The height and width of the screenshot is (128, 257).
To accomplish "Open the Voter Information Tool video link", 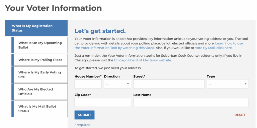I will 159,46.
